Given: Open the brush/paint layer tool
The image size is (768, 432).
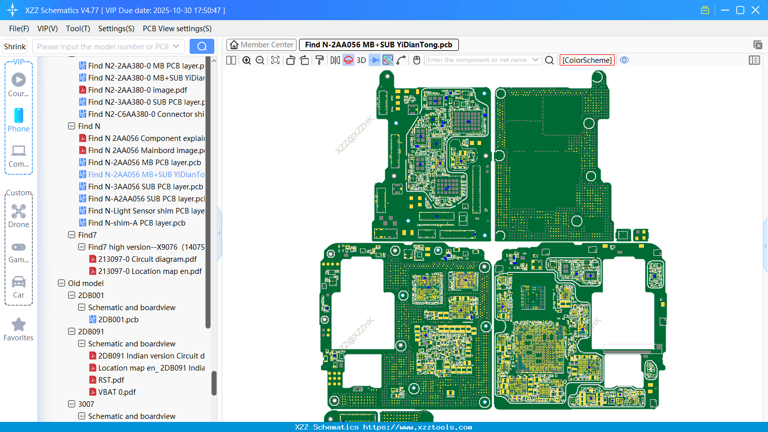Looking at the screenshot, I should coord(319,59).
